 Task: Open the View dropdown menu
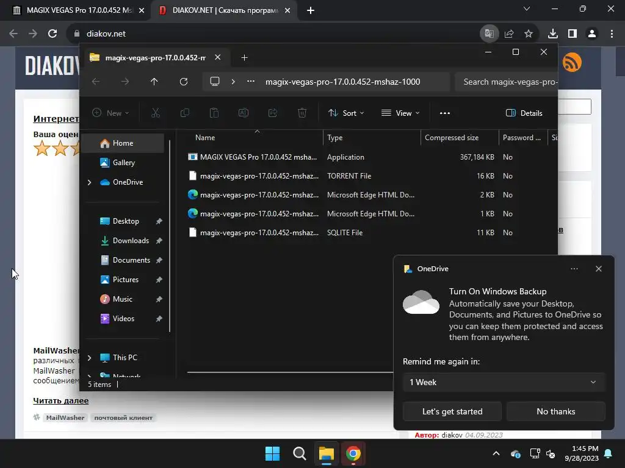click(400, 113)
